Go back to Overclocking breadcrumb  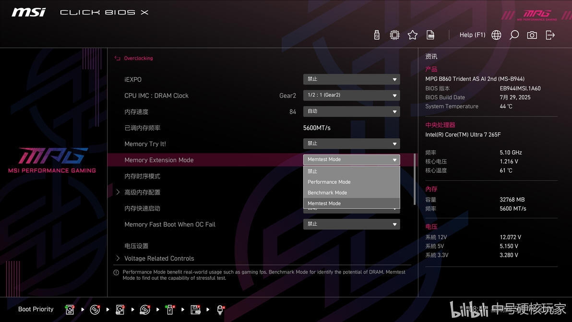138,59
